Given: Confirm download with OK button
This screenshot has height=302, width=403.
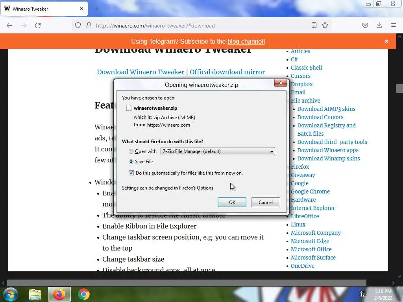Looking at the screenshot, I should click(232, 203).
